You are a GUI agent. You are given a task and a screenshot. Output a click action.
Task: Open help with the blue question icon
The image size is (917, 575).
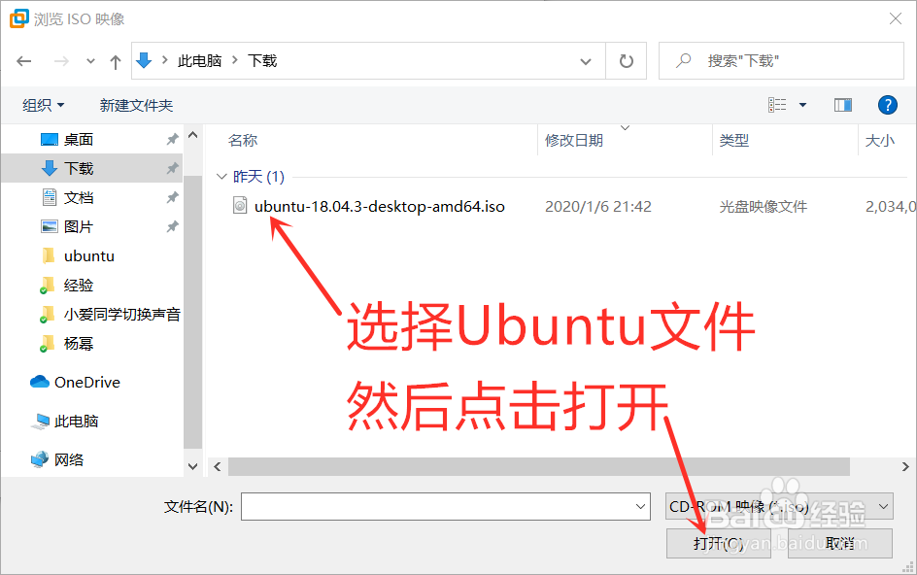[x=887, y=105]
